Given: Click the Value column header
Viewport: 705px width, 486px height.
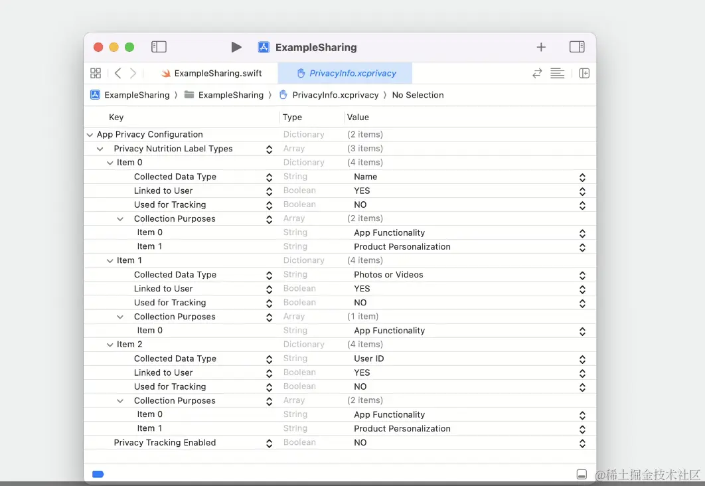Looking at the screenshot, I should click(358, 118).
